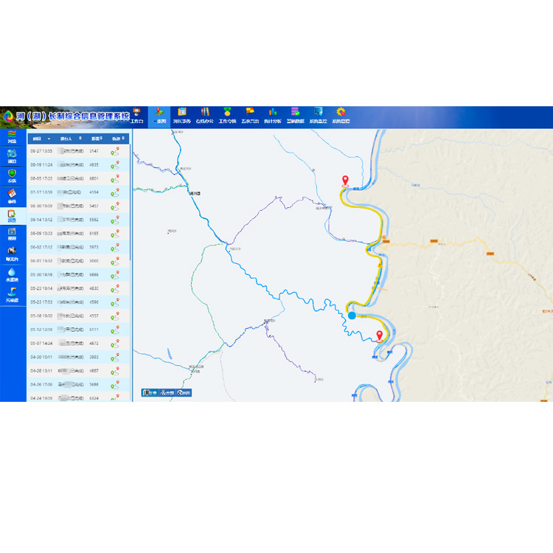
Task: Click the colorful system logo at top-left
Action: coord(8,116)
